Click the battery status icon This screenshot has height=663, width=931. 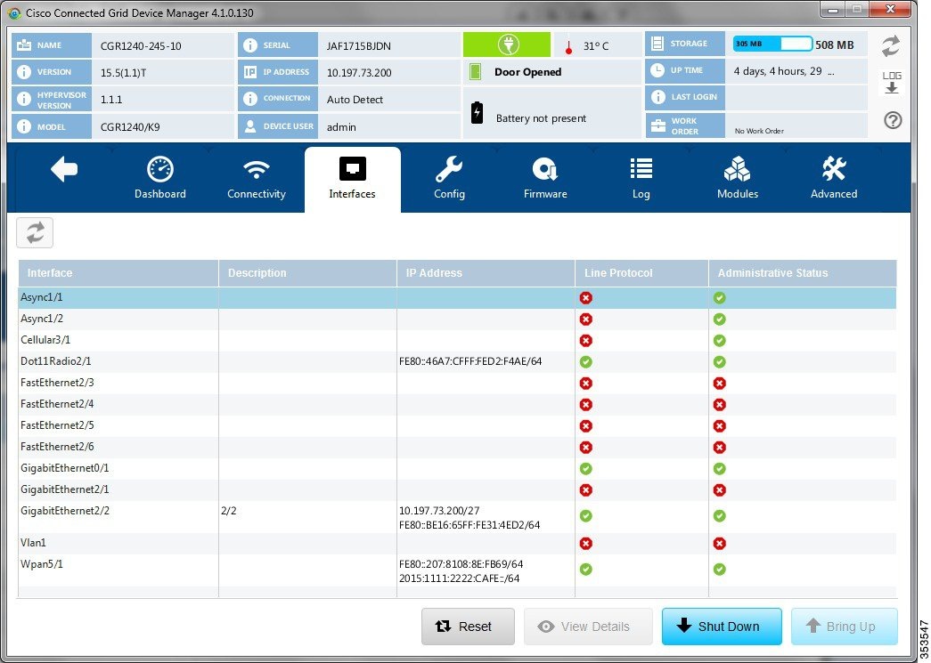[x=477, y=112]
